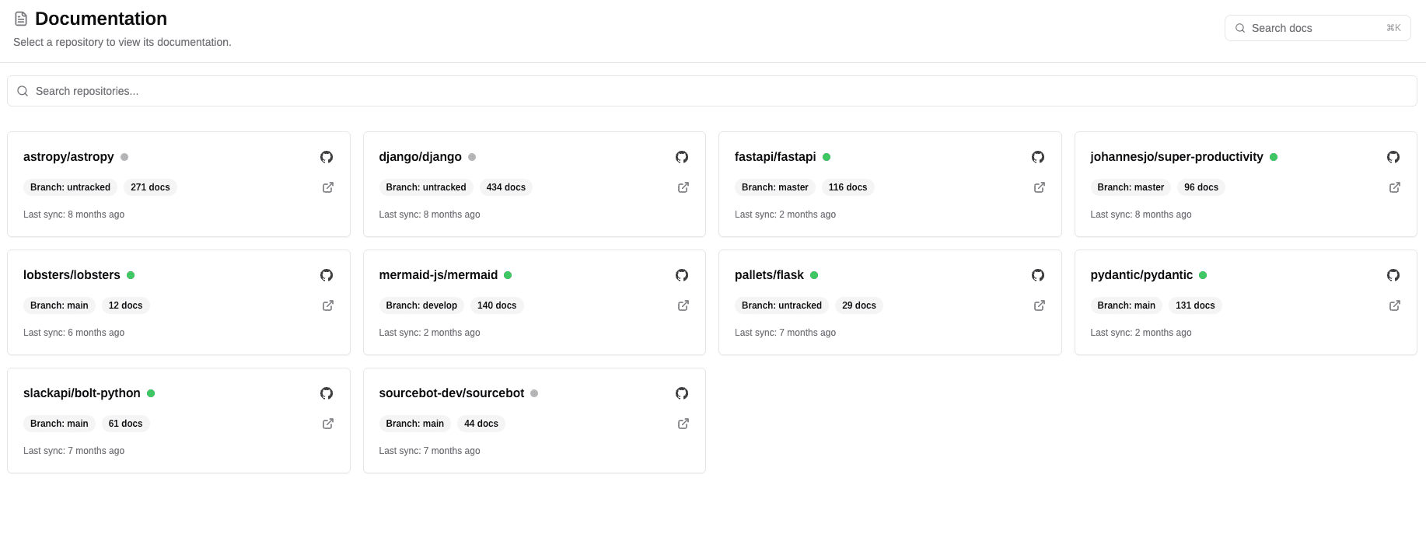Click the "29 docs" badge

pyautogui.click(x=859, y=305)
